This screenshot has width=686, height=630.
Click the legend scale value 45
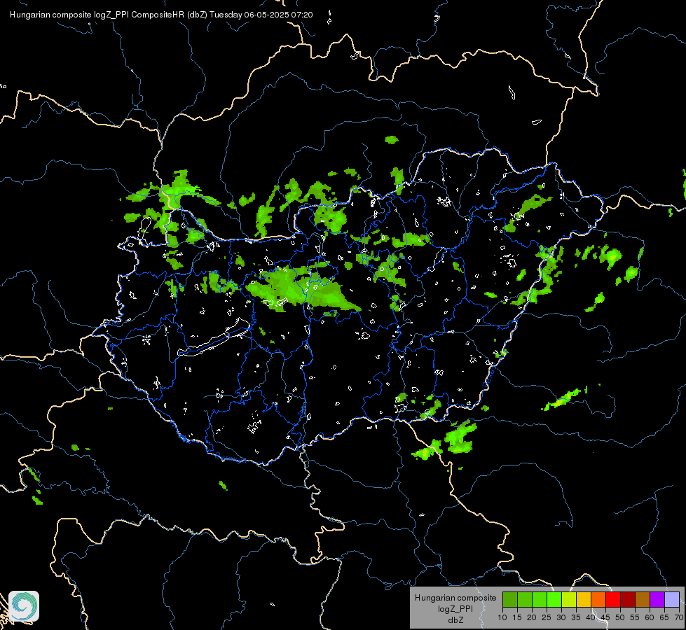pos(605,618)
